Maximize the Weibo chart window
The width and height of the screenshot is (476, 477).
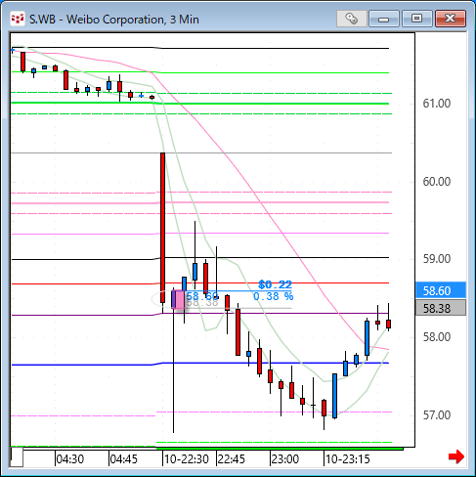click(x=417, y=19)
